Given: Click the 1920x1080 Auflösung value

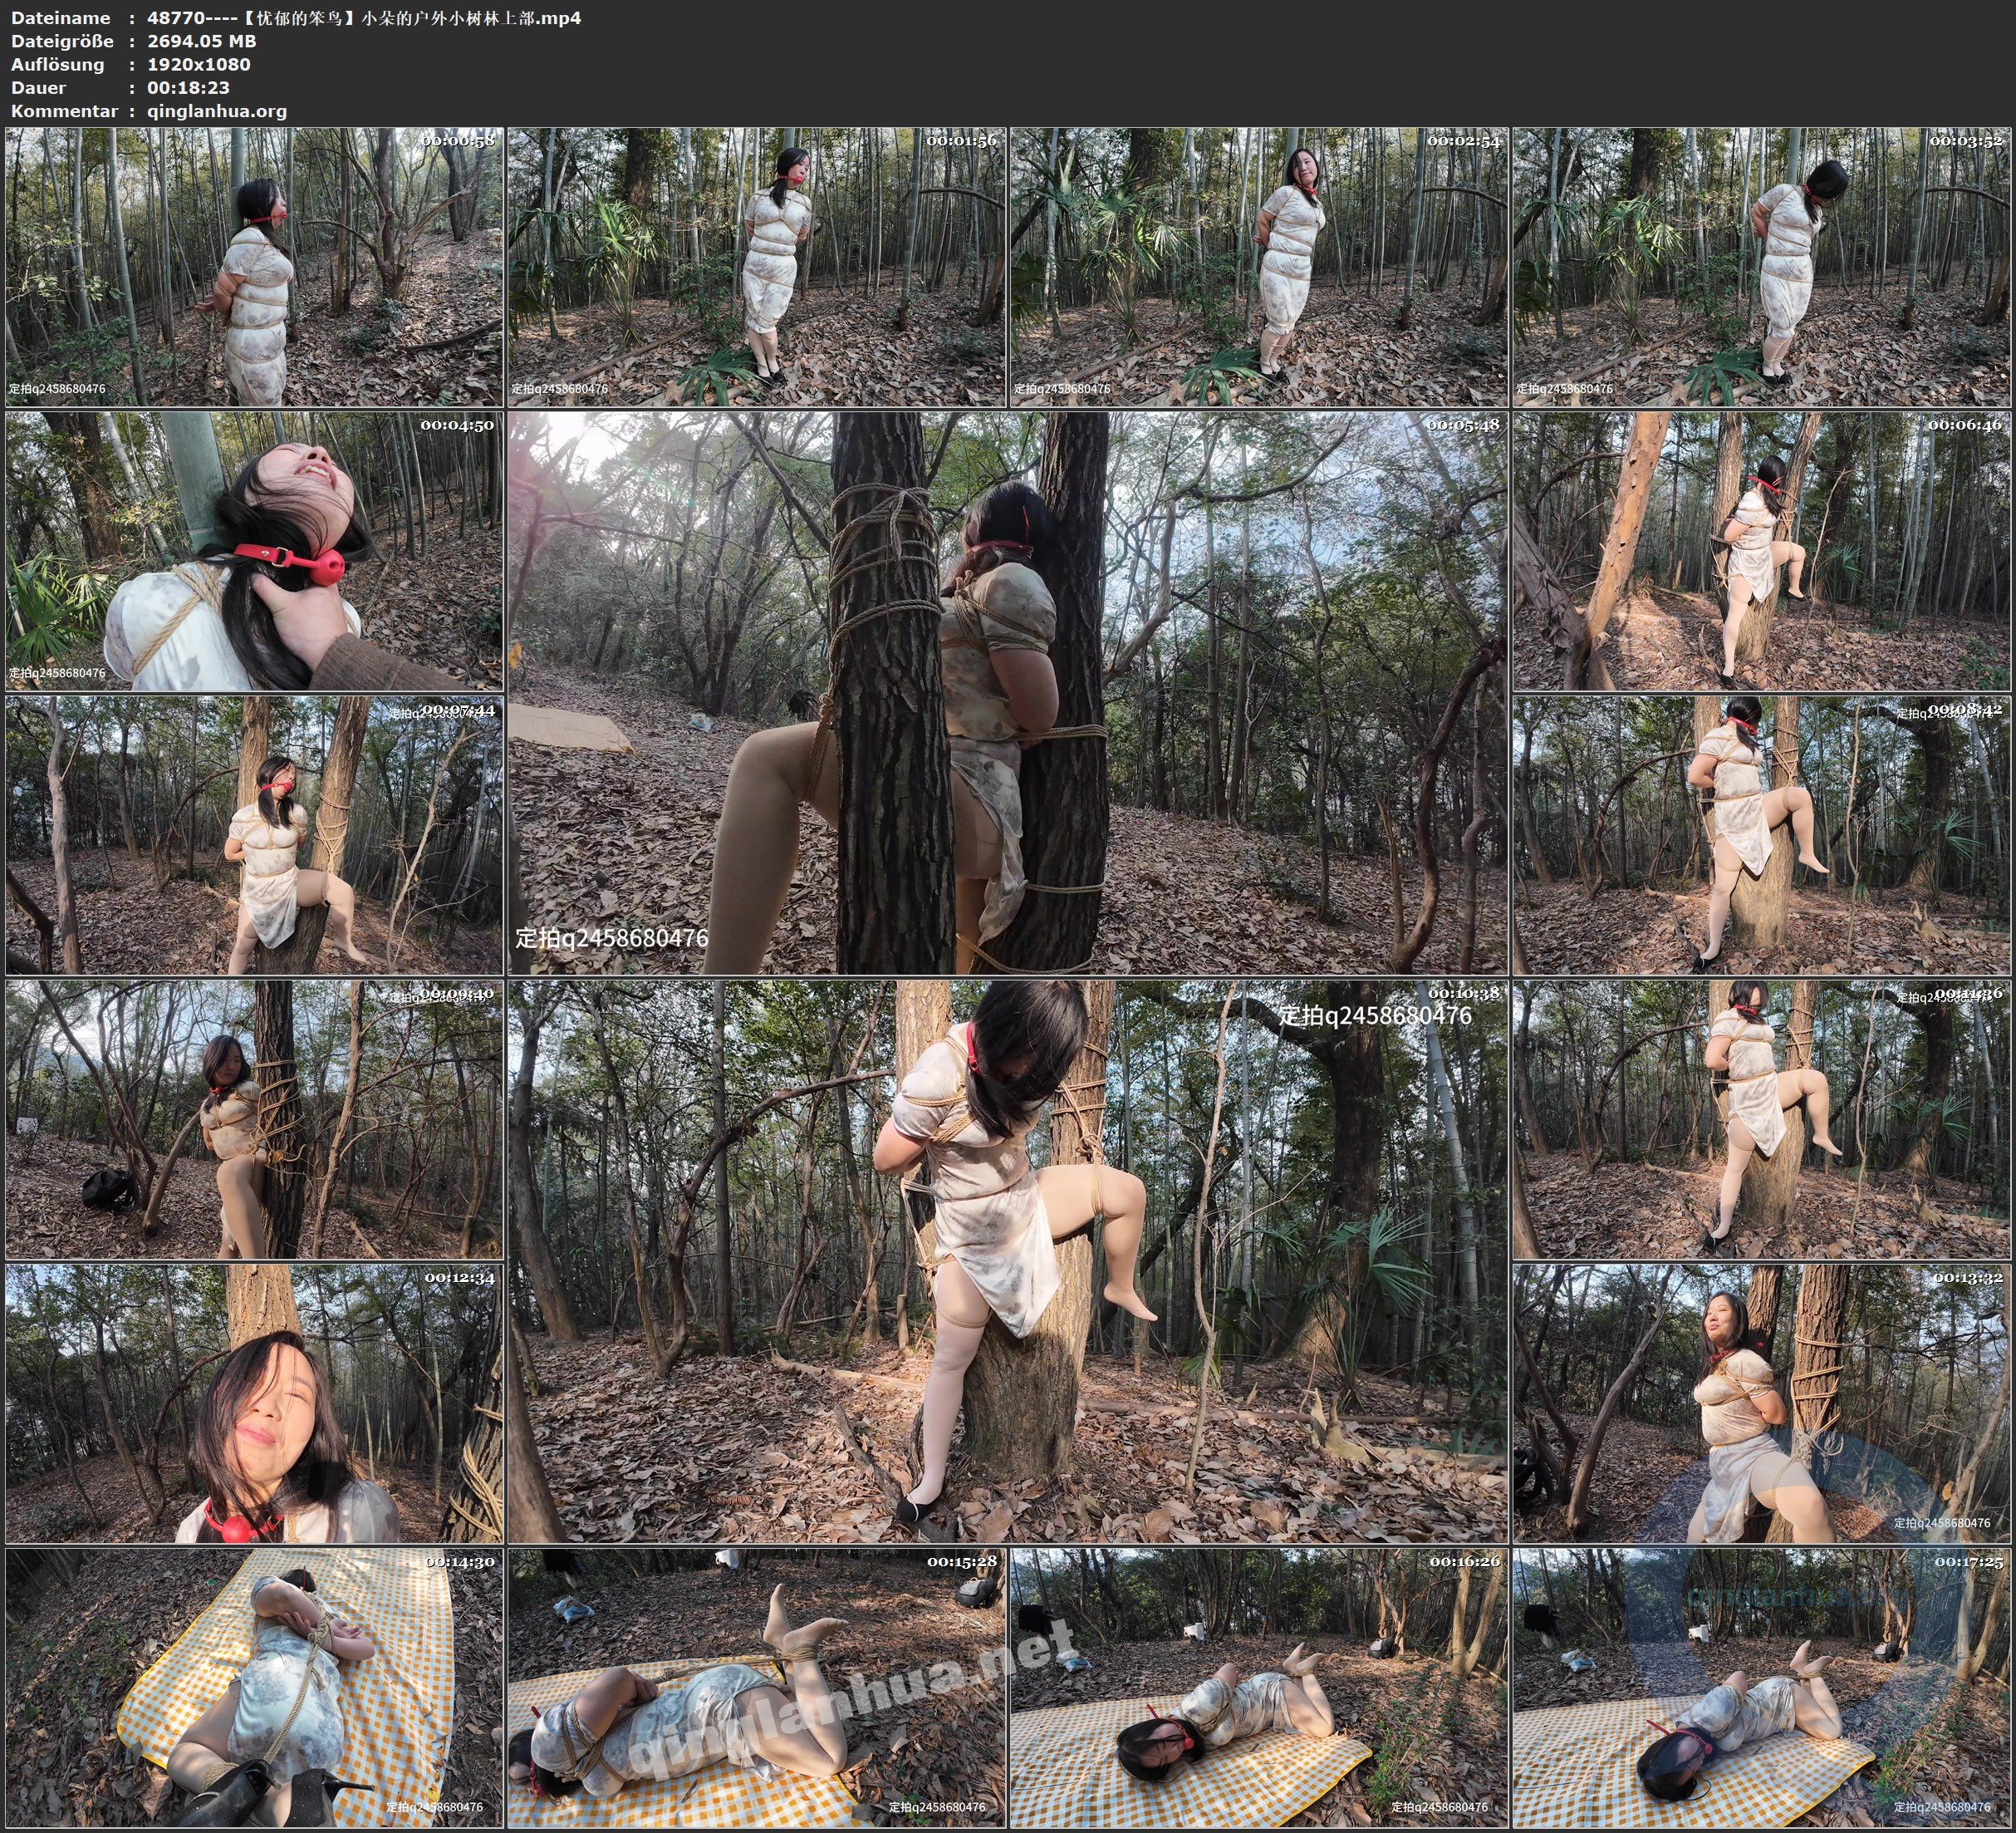Looking at the screenshot, I should point(198,64).
